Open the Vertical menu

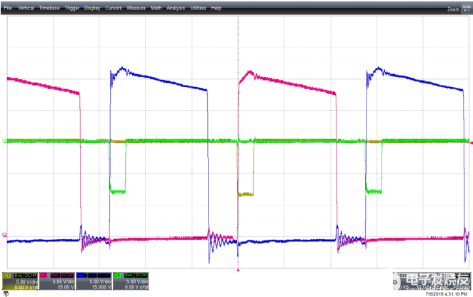point(25,7)
